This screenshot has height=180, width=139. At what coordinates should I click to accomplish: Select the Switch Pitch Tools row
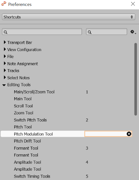[x=66, y=120]
